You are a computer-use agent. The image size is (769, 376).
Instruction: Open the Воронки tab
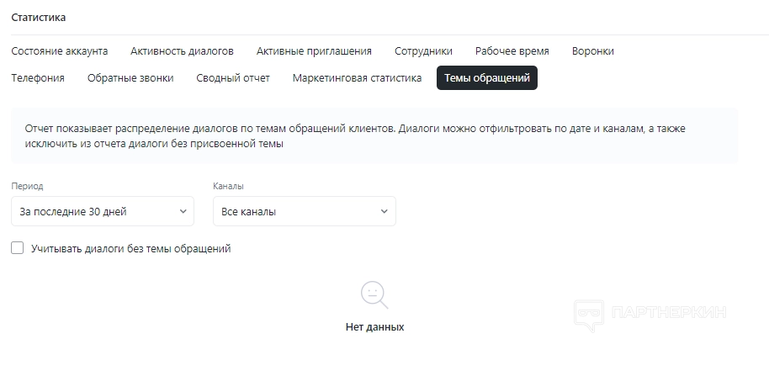tap(592, 50)
